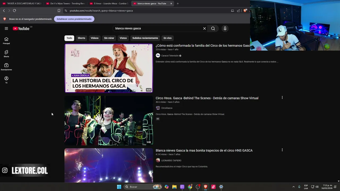This screenshot has height=191, width=340.
Task: Click the neon-suit Behind The Scenes thumbnail
Action: point(109,120)
